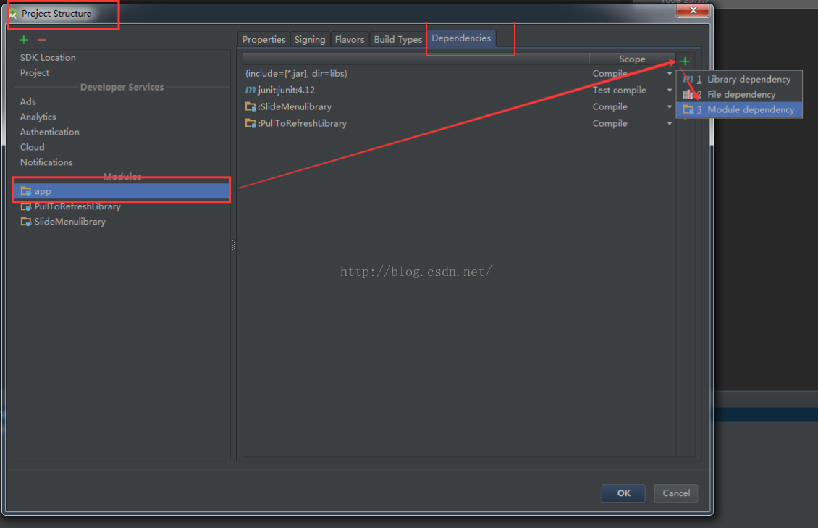Click the PullToRefreshLibrary module folder icon in sidebar

click(x=26, y=206)
